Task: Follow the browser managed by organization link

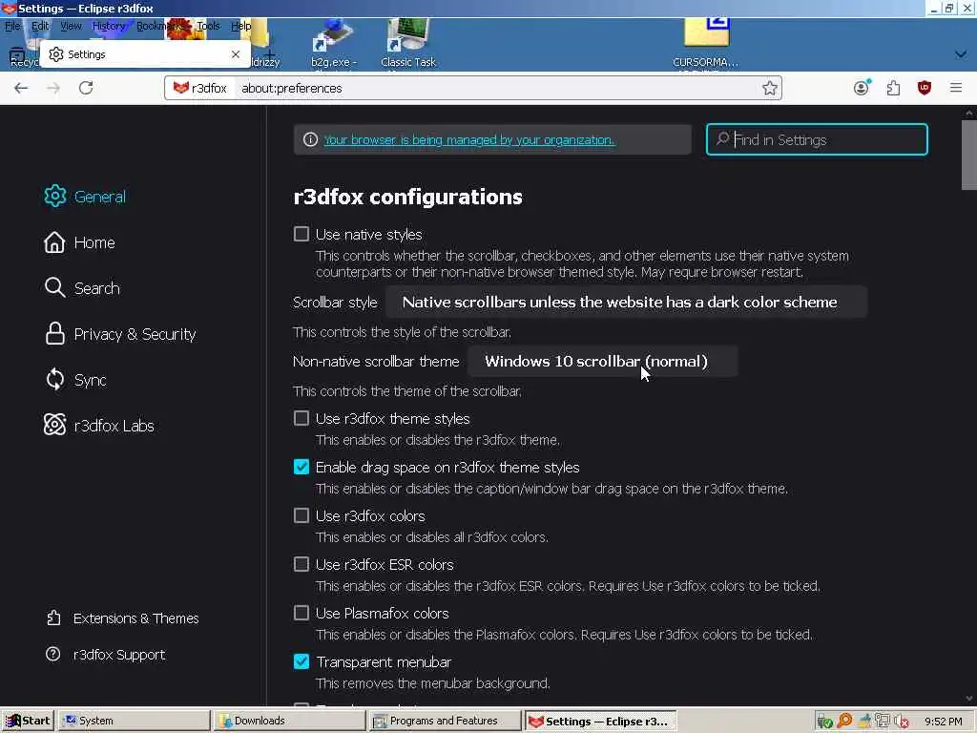Action: pyautogui.click(x=468, y=139)
